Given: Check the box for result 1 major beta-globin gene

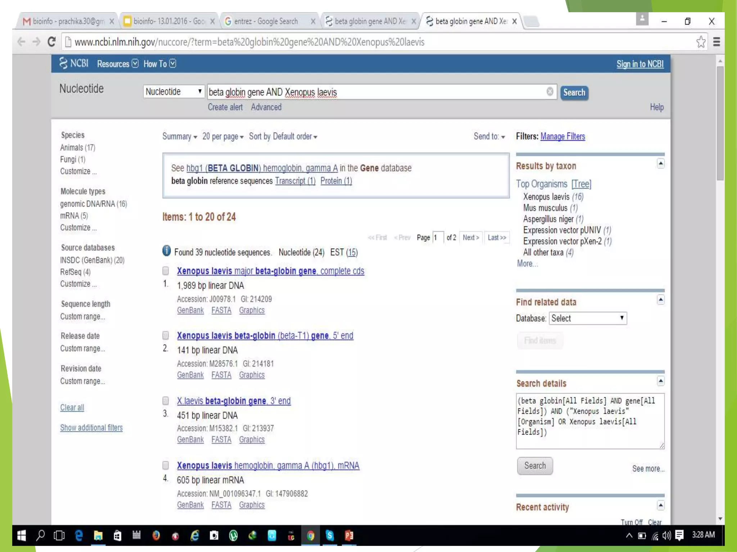Looking at the screenshot, I should tap(166, 271).
